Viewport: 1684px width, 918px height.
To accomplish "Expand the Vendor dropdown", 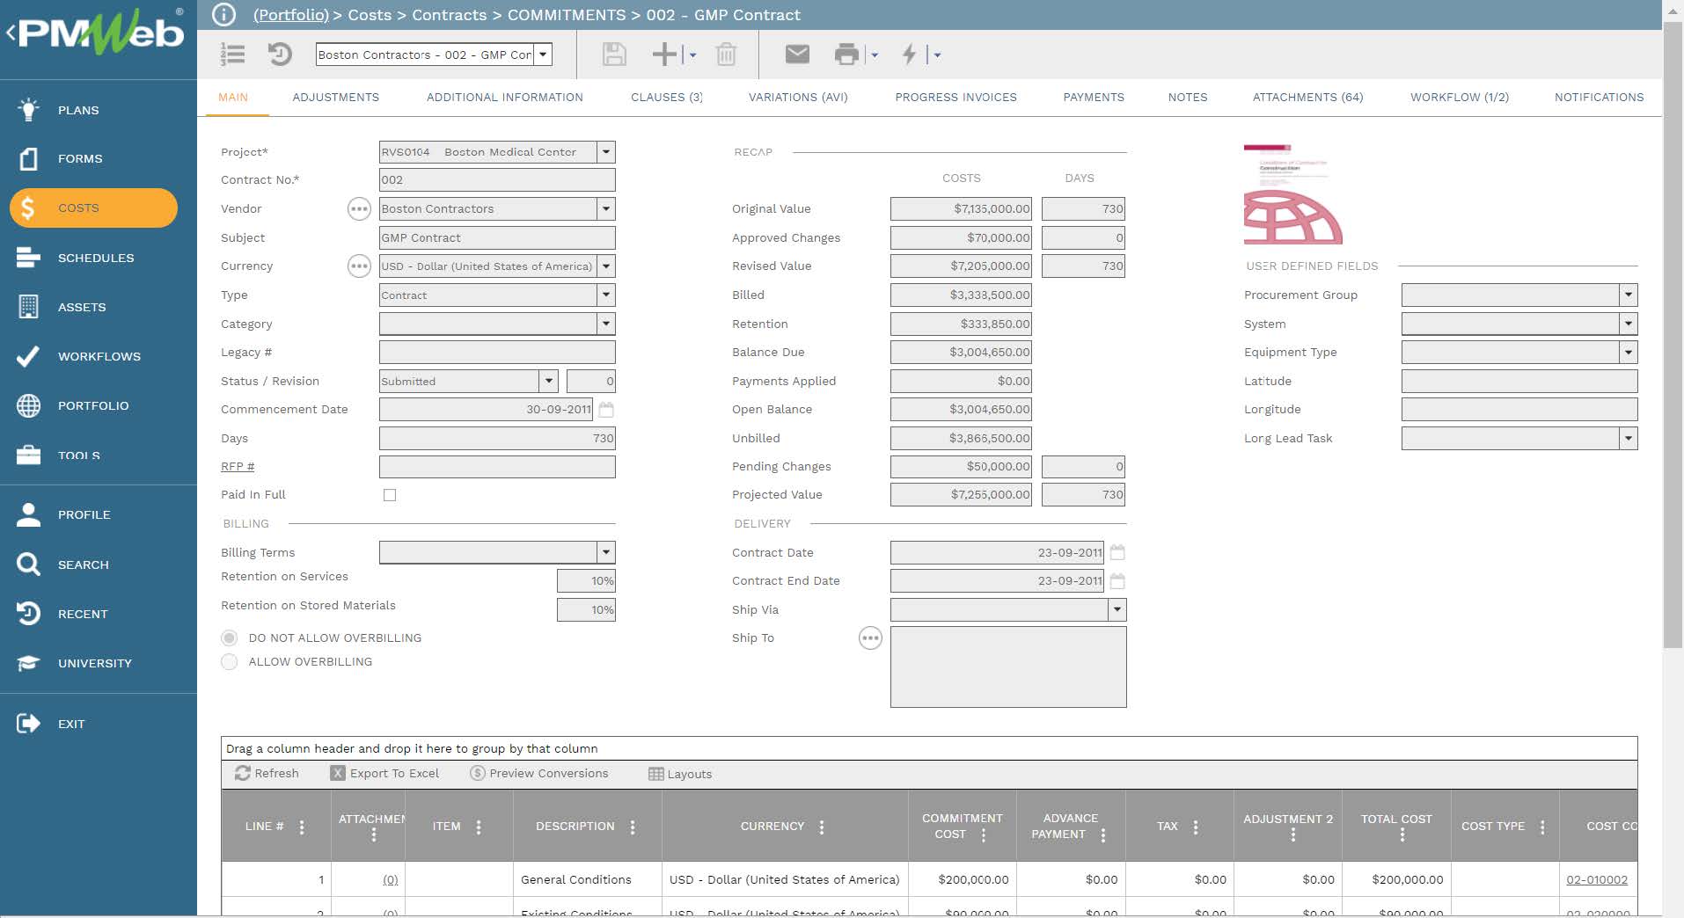I will (x=605, y=209).
